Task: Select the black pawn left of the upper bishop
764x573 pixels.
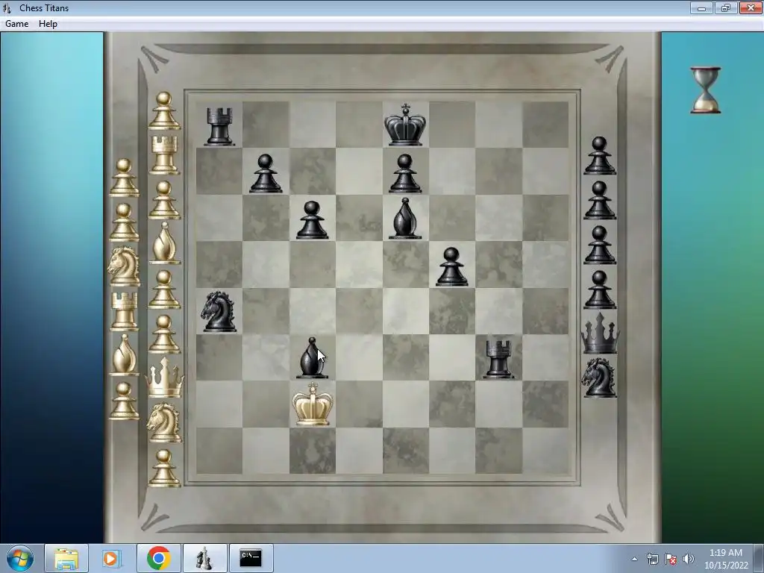Action: (x=312, y=220)
